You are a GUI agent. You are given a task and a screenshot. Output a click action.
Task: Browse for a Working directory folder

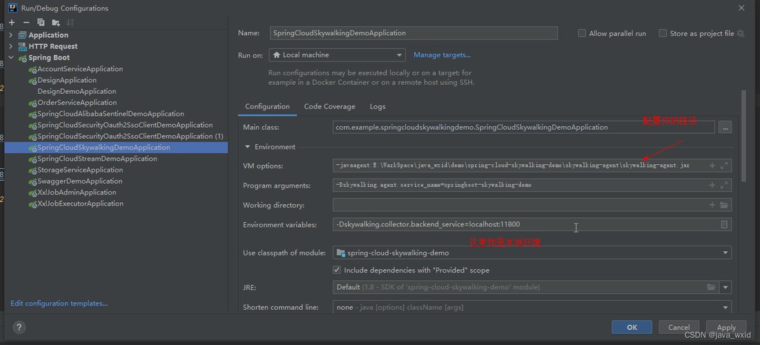[x=724, y=205]
